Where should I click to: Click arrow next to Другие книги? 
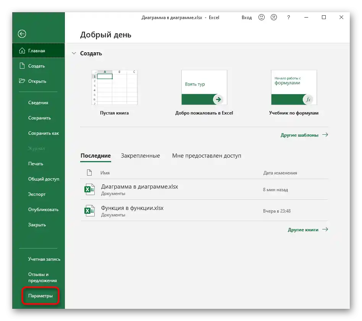325,229
